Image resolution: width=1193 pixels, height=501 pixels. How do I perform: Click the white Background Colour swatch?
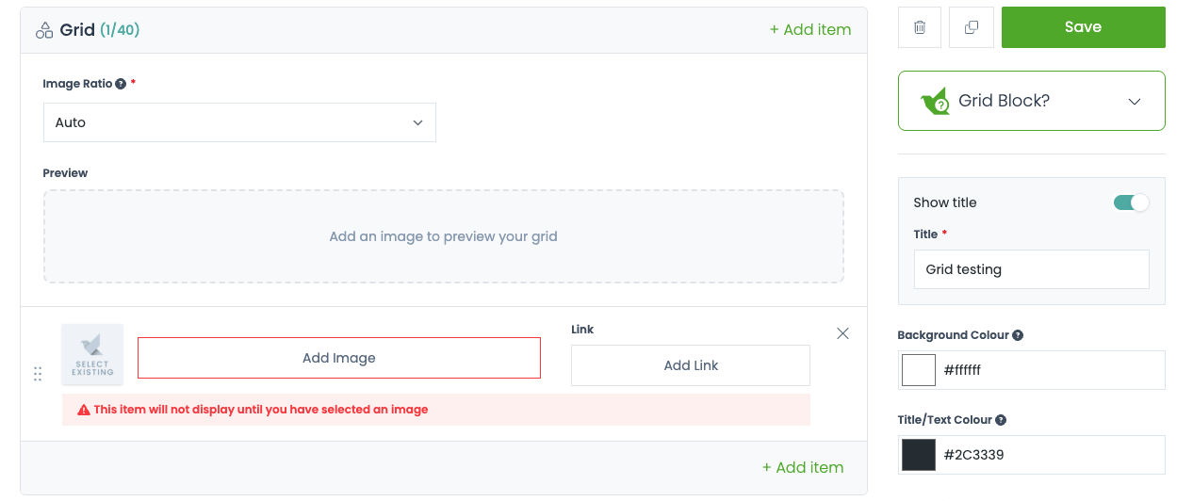[x=919, y=370]
